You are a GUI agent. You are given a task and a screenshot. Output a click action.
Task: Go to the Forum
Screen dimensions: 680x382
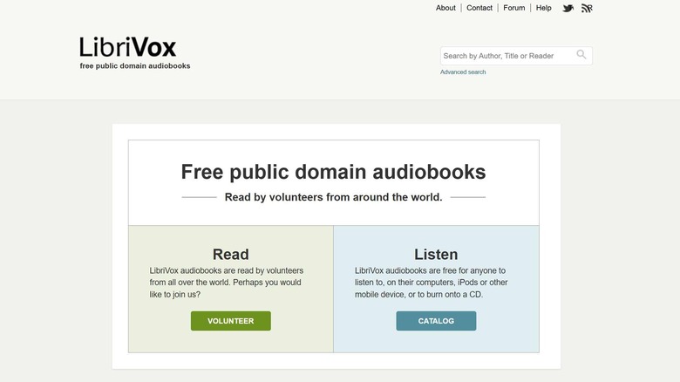click(513, 8)
